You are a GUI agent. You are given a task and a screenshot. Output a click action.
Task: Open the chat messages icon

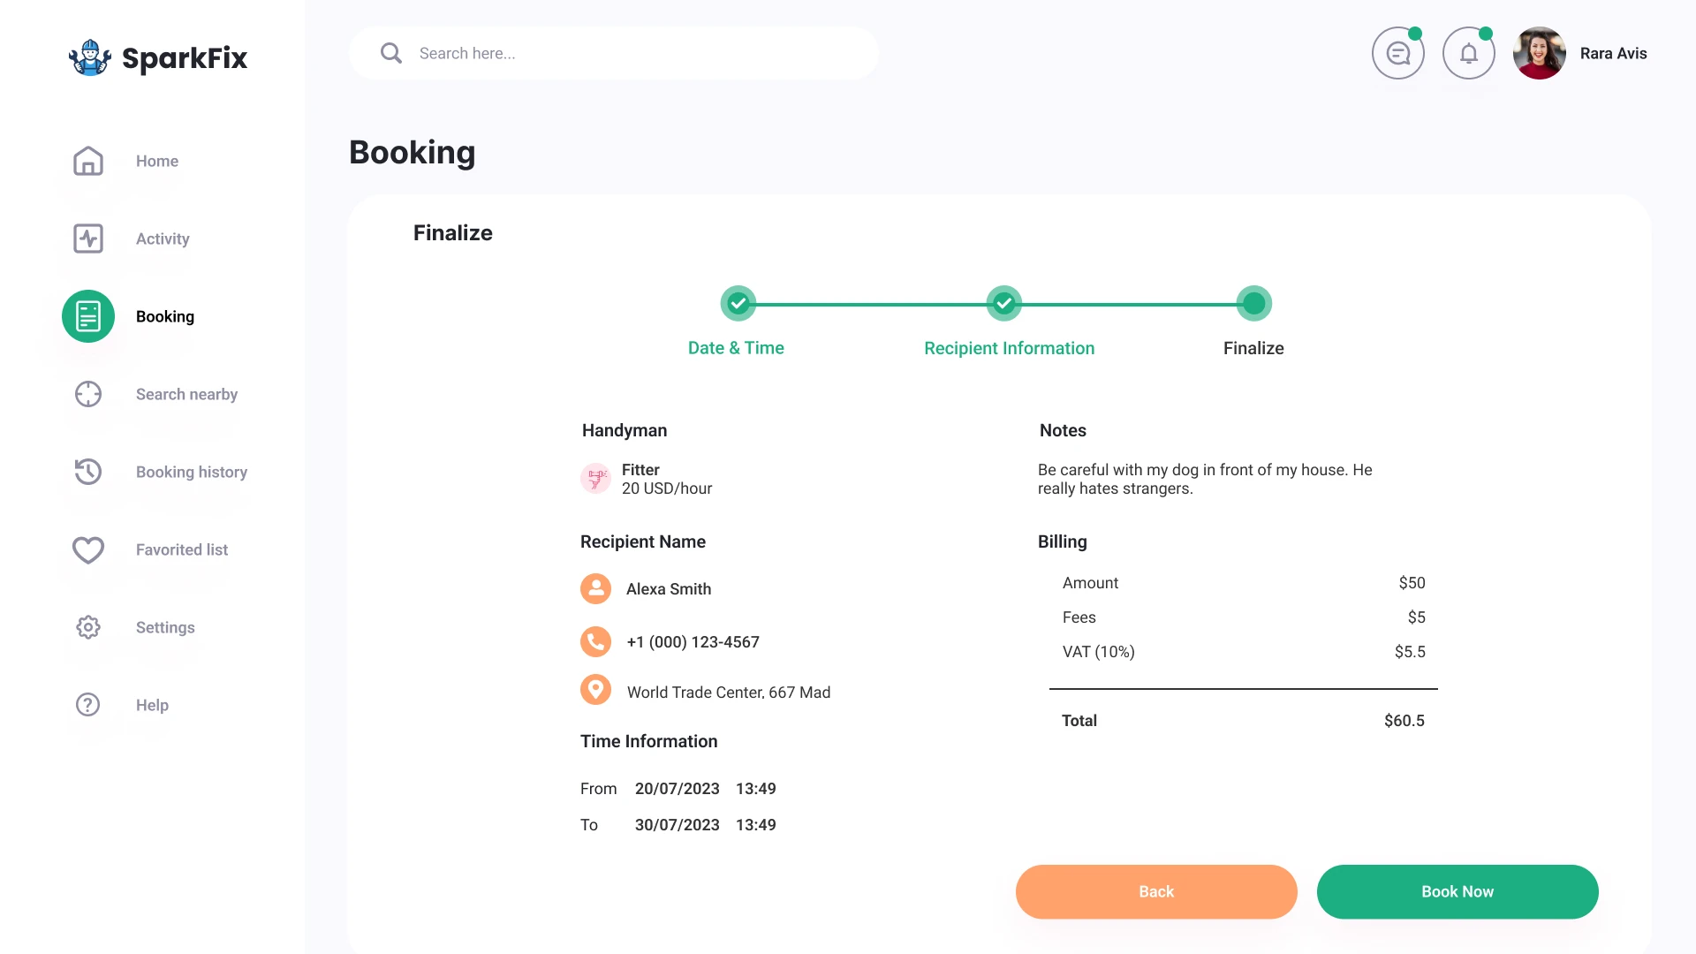(1397, 54)
